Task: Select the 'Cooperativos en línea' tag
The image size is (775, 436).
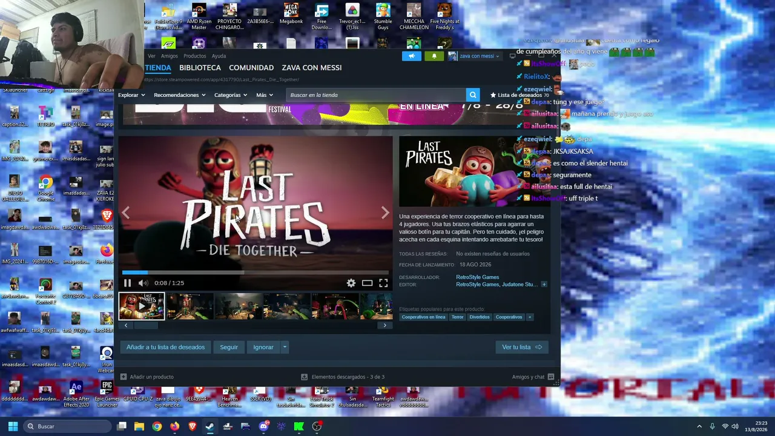Action: tap(423, 317)
